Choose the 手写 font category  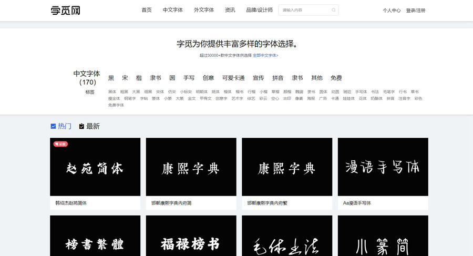pyautogui.click(x=189, y=78)
